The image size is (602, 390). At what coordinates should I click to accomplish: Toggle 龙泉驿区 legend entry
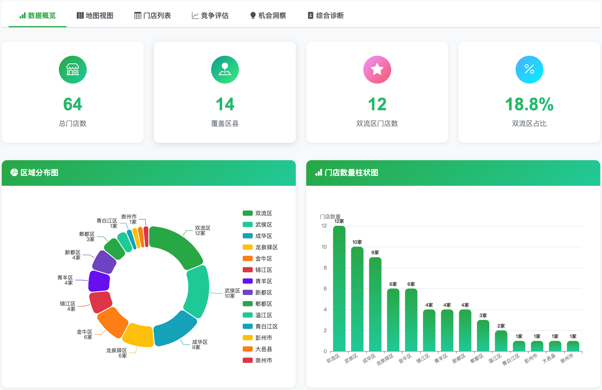[260, 247]
